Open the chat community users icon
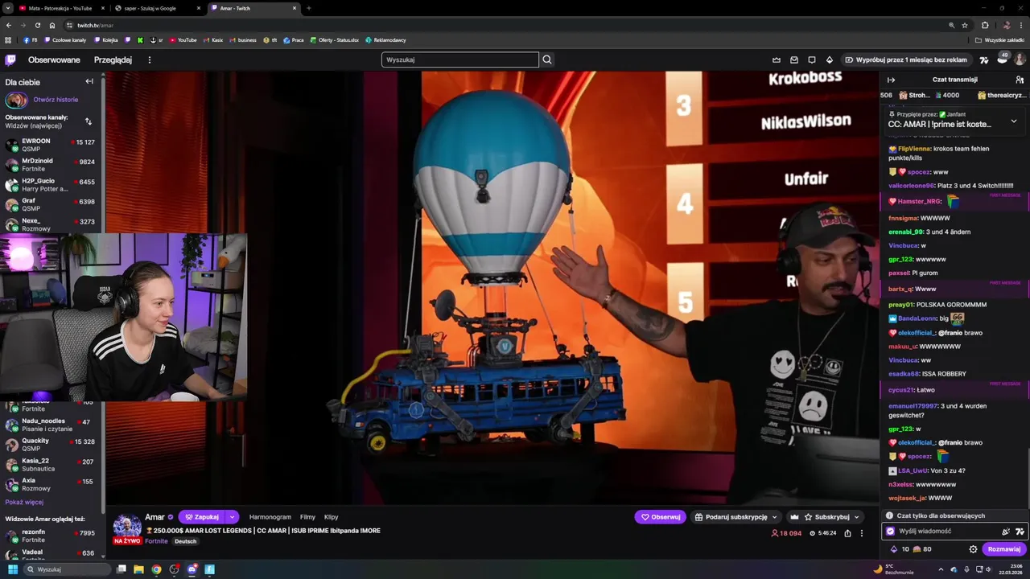This screenshot has height=579, width=1030. (x=1020, y=80)
